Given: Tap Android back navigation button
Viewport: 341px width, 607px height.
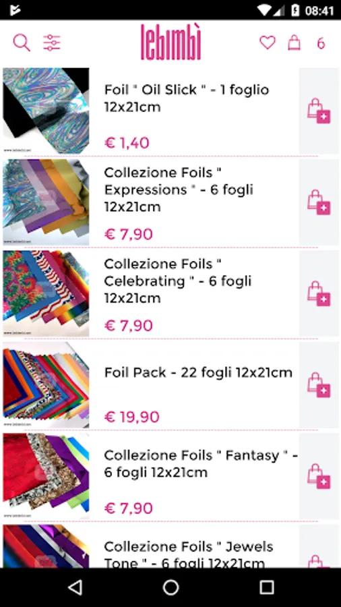Looking at the screenshot, I should pos(75,587).
